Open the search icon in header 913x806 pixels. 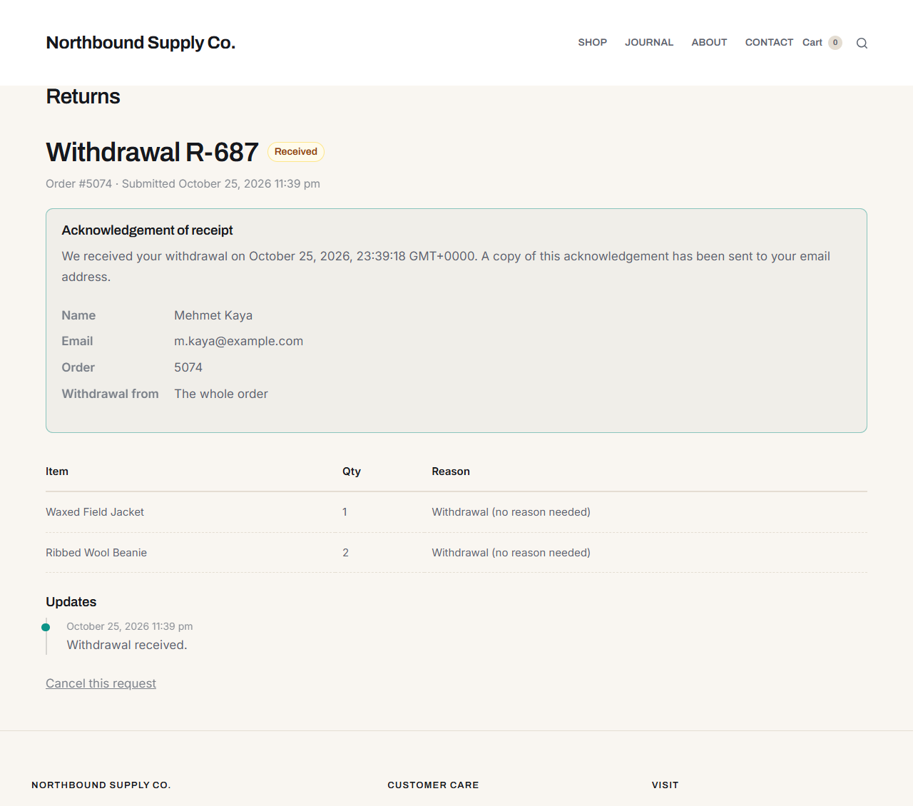(862, 43)
